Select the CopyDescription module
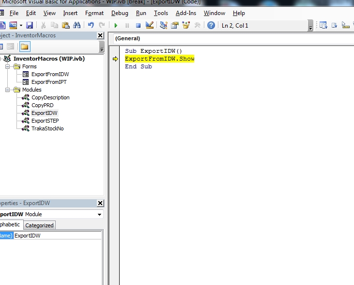354x285 pixels. pyautogui.click(x=50, y=97)
